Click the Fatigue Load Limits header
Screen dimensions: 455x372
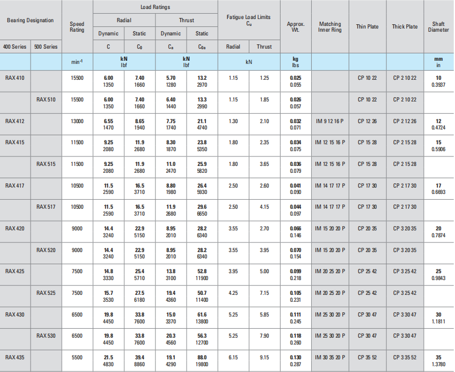(248, 20)
